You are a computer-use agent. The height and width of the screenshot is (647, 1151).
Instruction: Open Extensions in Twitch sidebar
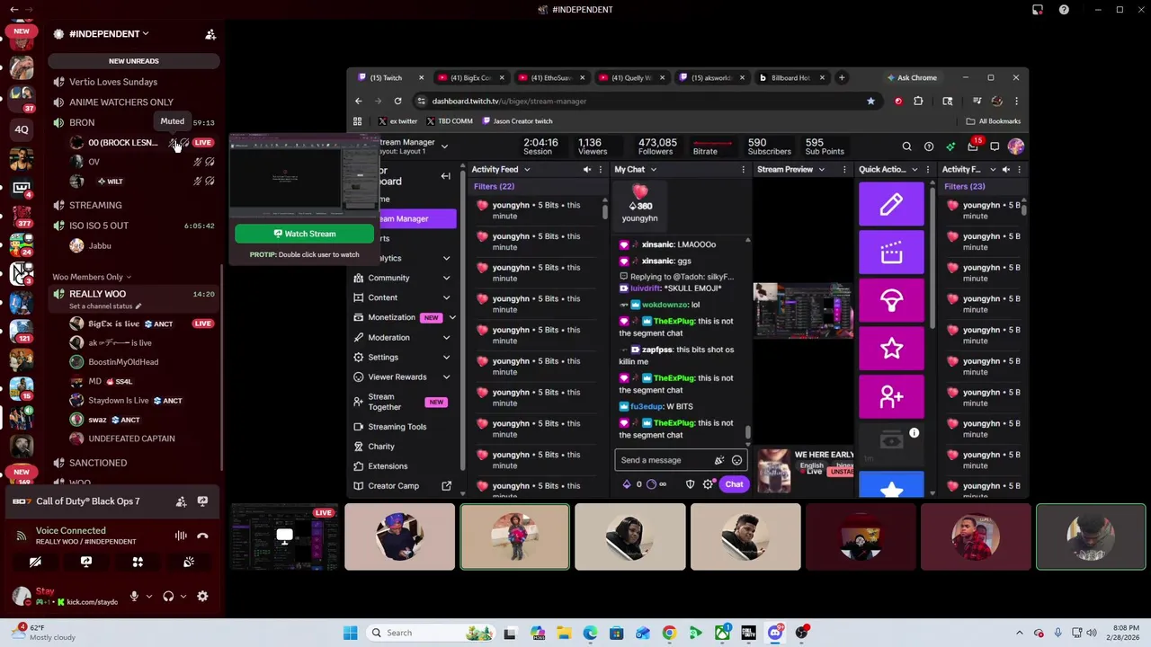[388, 466]
